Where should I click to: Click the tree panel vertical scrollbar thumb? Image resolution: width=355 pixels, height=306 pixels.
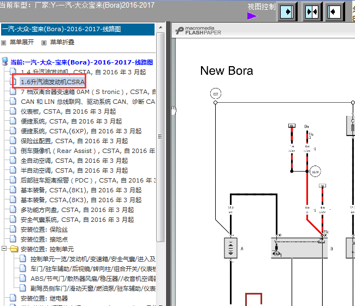161,137
